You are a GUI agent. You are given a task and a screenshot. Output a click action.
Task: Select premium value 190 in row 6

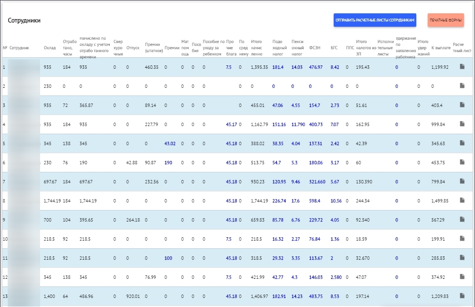[x=168, y=163]
